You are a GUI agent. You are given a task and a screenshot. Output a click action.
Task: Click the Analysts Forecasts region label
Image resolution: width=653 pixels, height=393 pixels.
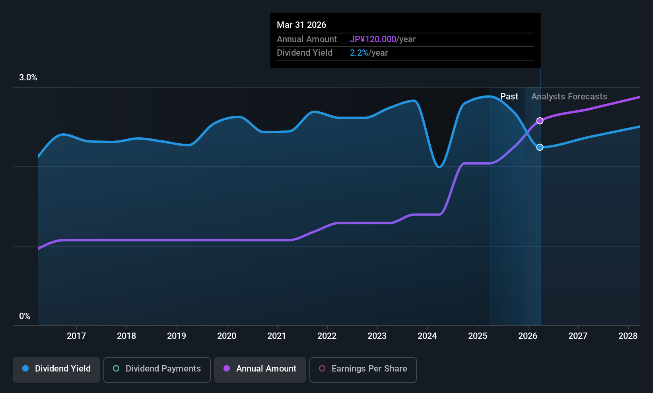tap(569, 97)
